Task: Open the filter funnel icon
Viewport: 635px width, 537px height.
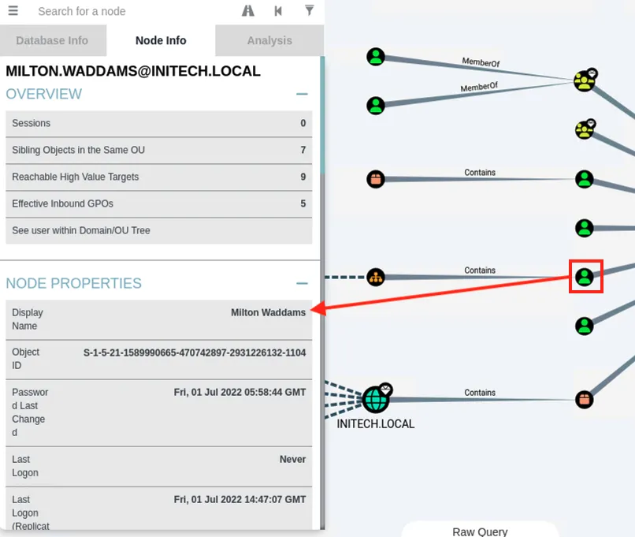Action: click(x=310, y=10)
